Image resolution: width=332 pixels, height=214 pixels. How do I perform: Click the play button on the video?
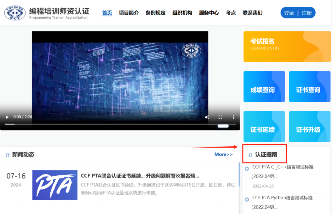(x=7, y=117)
